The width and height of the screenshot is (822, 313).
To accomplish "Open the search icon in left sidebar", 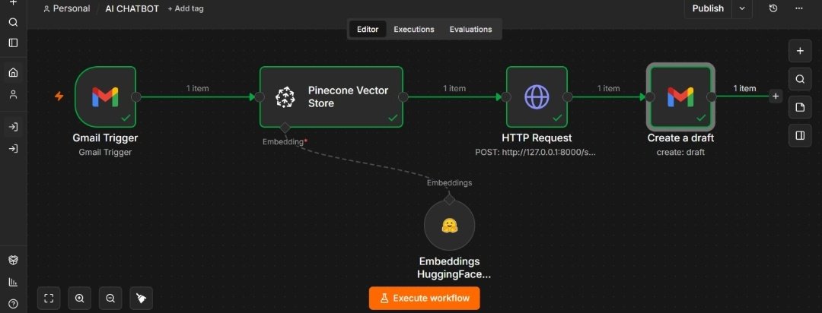I will pos(14,22).
